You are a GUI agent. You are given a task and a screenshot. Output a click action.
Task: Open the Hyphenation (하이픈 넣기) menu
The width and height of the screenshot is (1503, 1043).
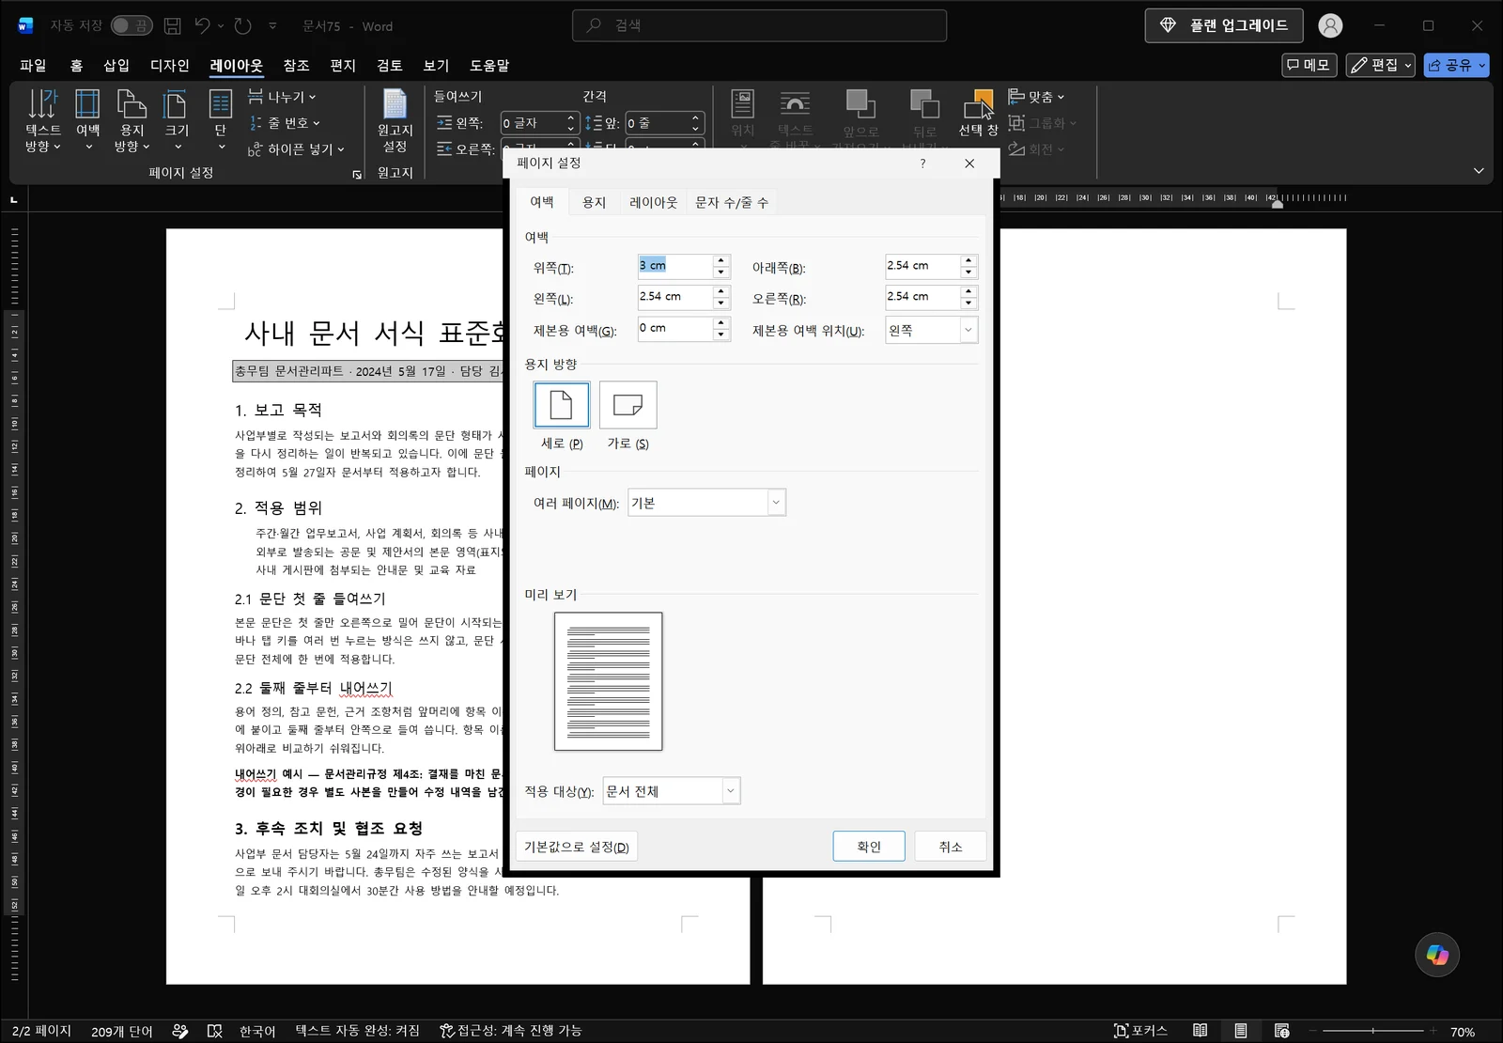[296, 149]
